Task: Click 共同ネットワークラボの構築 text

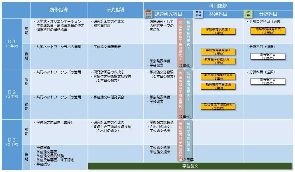Action: point(59,47)
